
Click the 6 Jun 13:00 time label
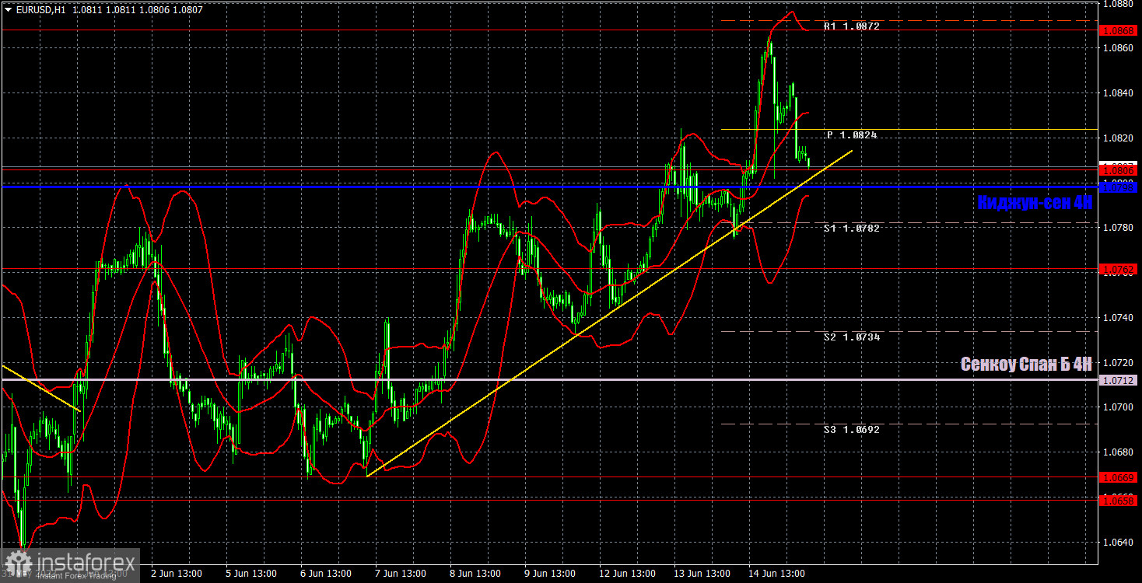coord(327,574)
